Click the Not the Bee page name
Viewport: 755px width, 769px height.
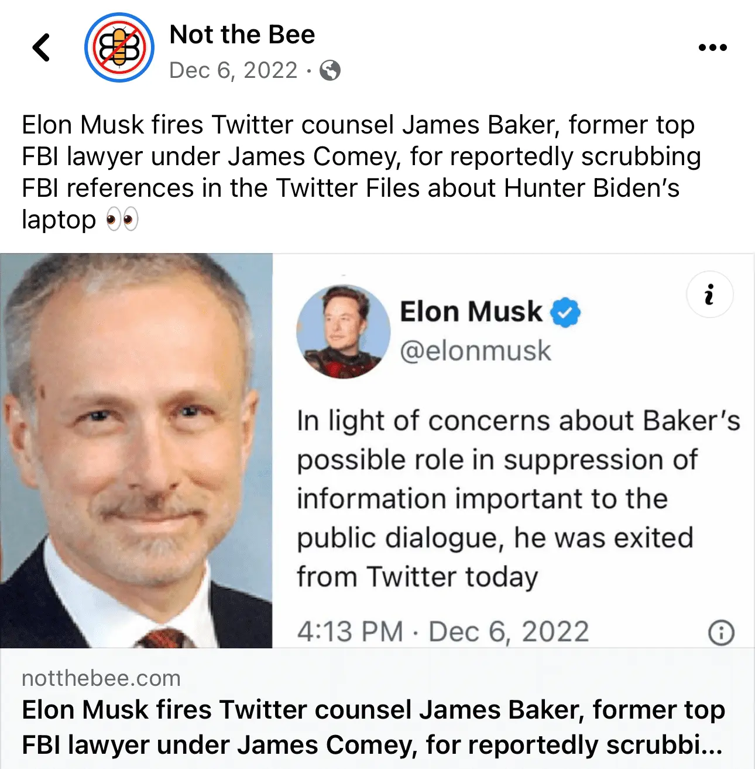242,35
